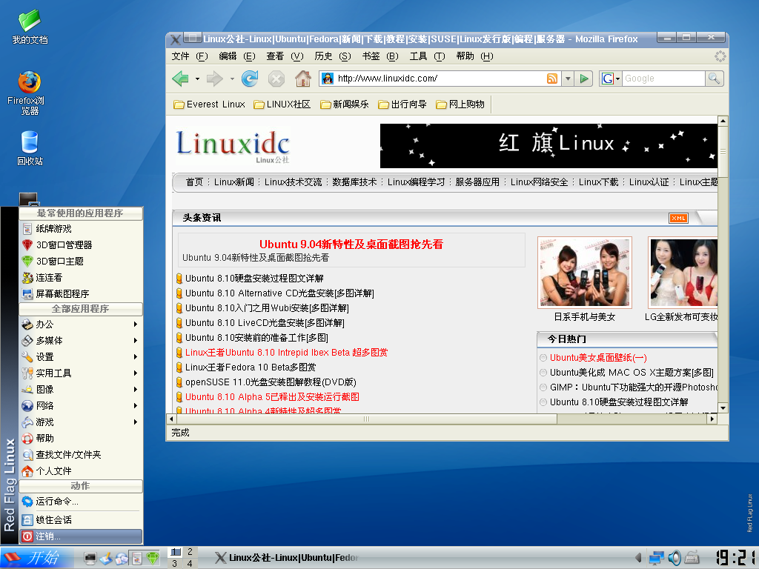Click the green Go arrow
This screenshot has width=759, height=569.
pos(585,78)
